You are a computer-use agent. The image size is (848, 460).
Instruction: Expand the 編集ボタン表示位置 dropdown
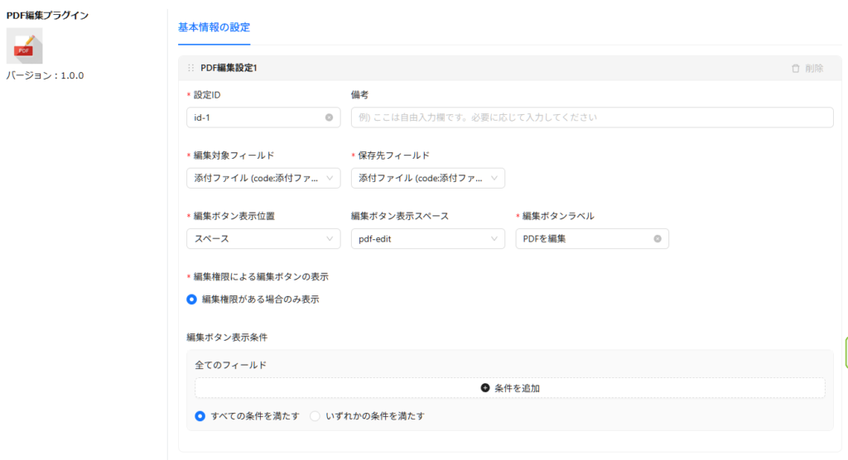[263, 239]
